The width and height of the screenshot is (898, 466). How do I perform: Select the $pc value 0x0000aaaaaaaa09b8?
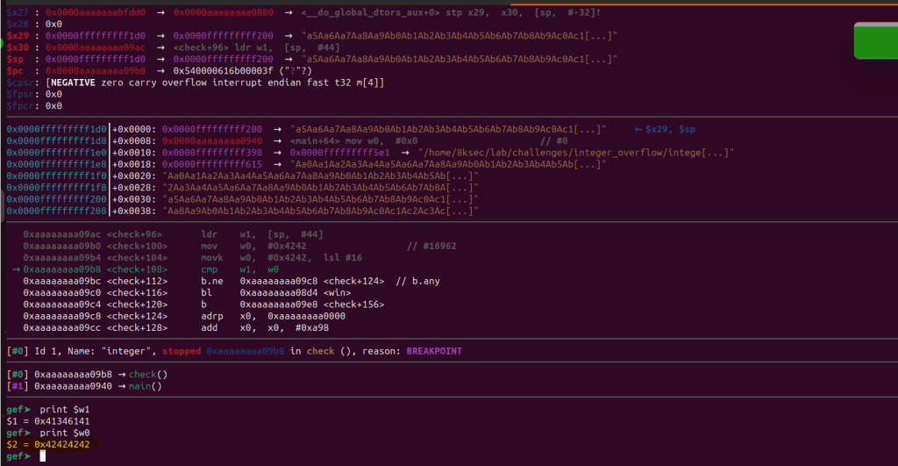[96, 71]
